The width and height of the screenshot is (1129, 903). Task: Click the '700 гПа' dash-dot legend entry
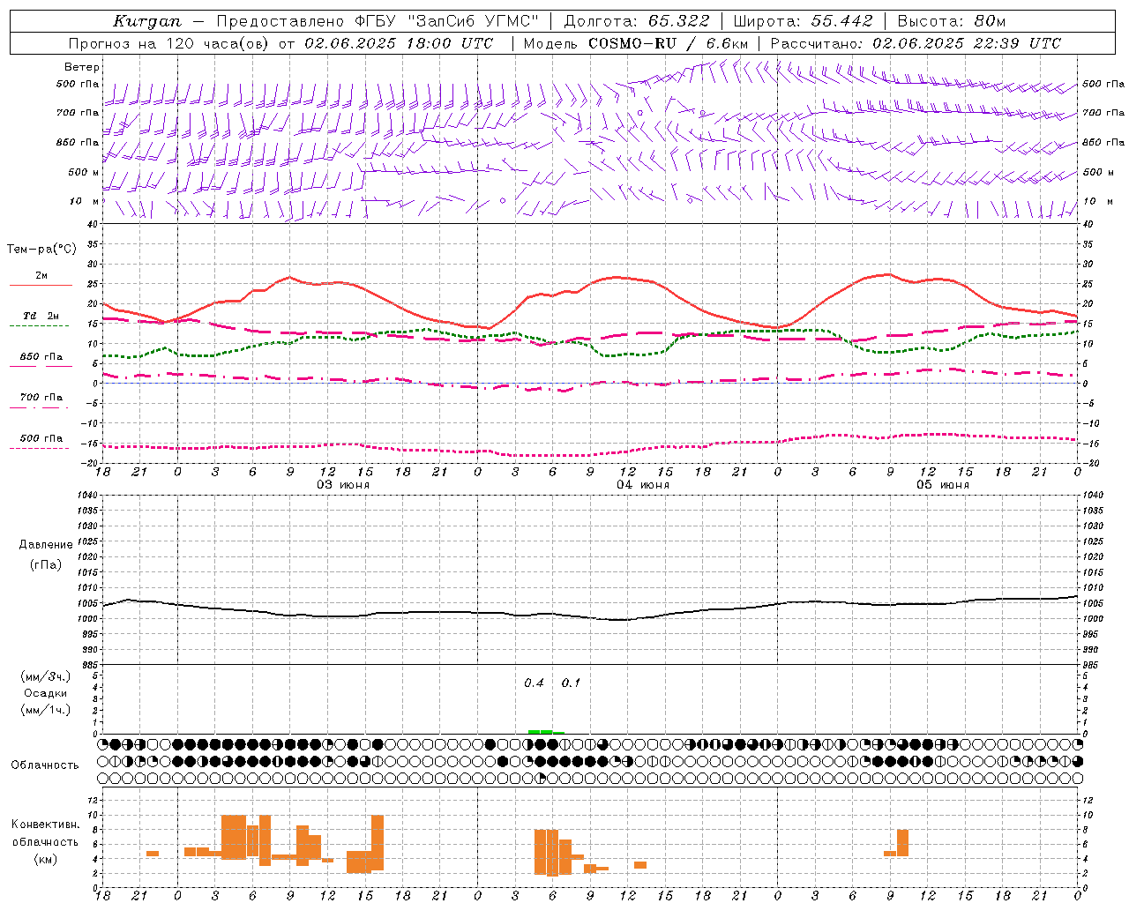pyautogui.click(x=41, y=398)
